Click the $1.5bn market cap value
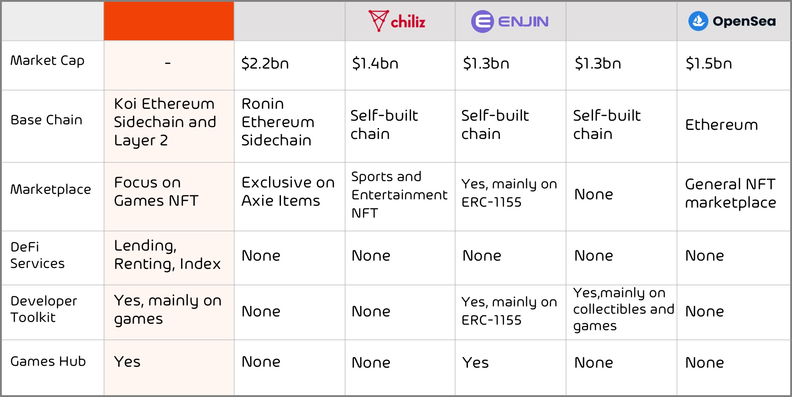 [709, 64]
